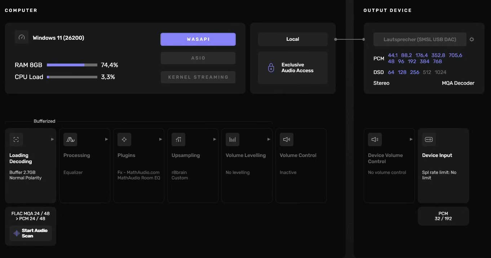The height and width of the screenshot is (258, 491).
Task: Click the RAM usage bar
Action: coord(72,65)
